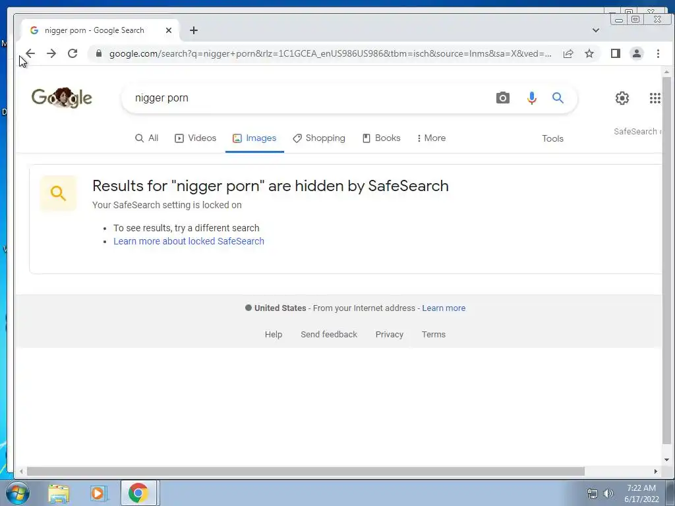View site information via the padlock icon
The width and height of the screenshot is (675, 506).
tap(99, 53)
